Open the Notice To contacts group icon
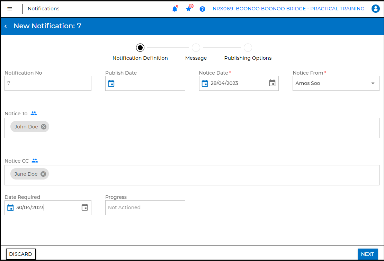384x261 pixels. [x=34, y=114]
